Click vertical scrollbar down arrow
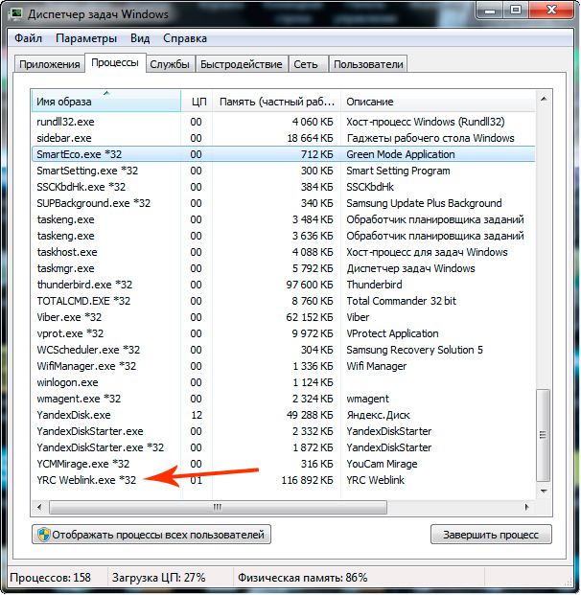This screenshot has height=595, width=581. pos(544,491)
